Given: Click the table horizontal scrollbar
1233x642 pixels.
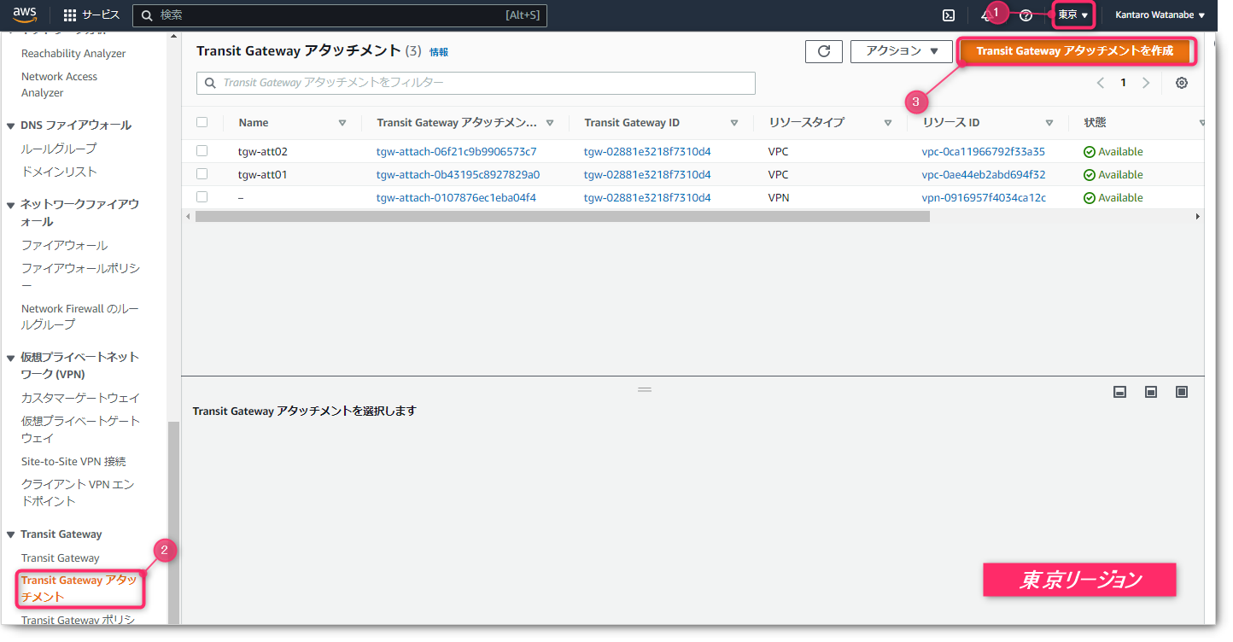Looking at the screenshot, I should [x=562, y=217].
